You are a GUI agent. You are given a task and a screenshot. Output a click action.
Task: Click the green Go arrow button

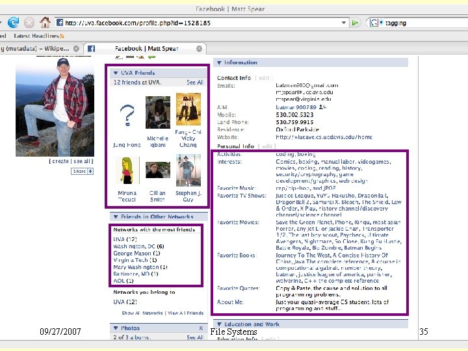pos(355,23)
